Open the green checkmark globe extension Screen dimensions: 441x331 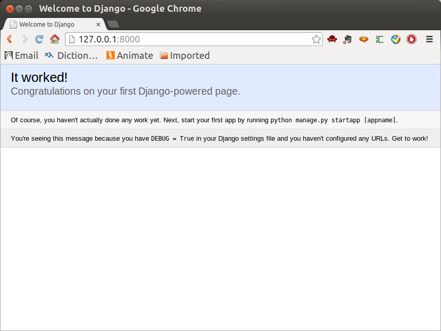point(396,39)
